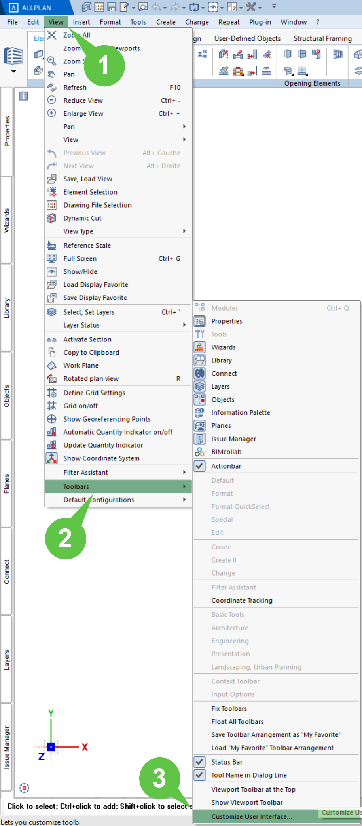Toggle the Status Bar checkbox

[200, 762]
